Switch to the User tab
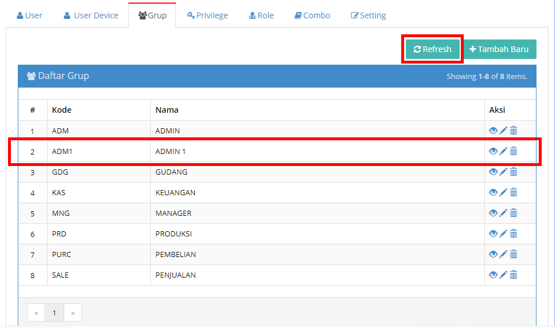The height and width of the screenshot is (328, 560). 30,15
